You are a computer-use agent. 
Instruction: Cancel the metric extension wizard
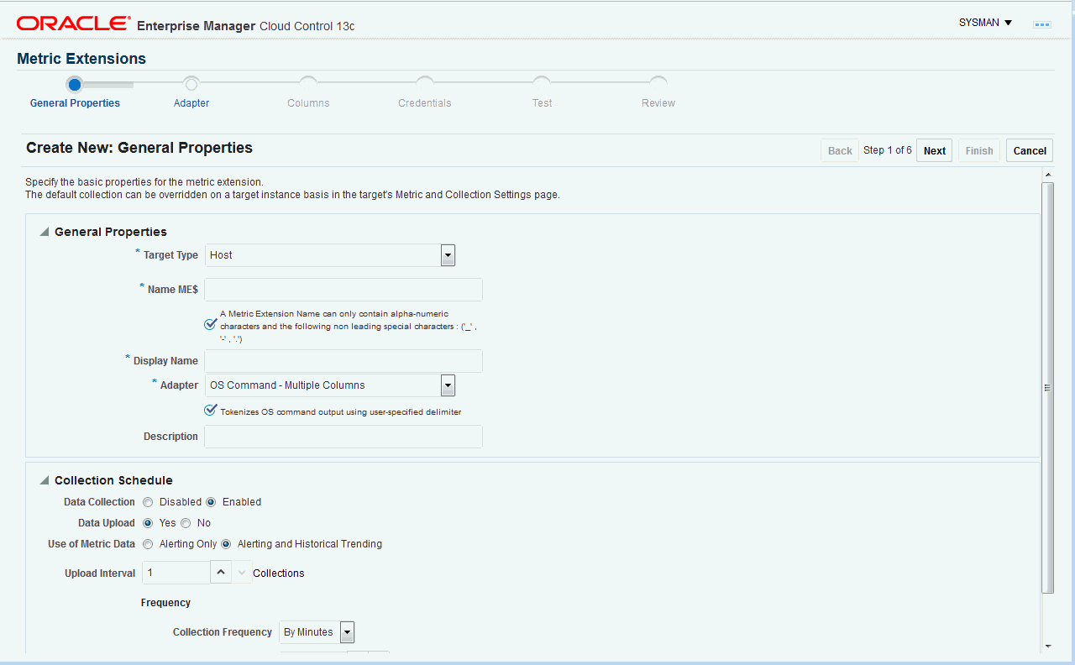pyautogui.click(x=1030, y=151)
